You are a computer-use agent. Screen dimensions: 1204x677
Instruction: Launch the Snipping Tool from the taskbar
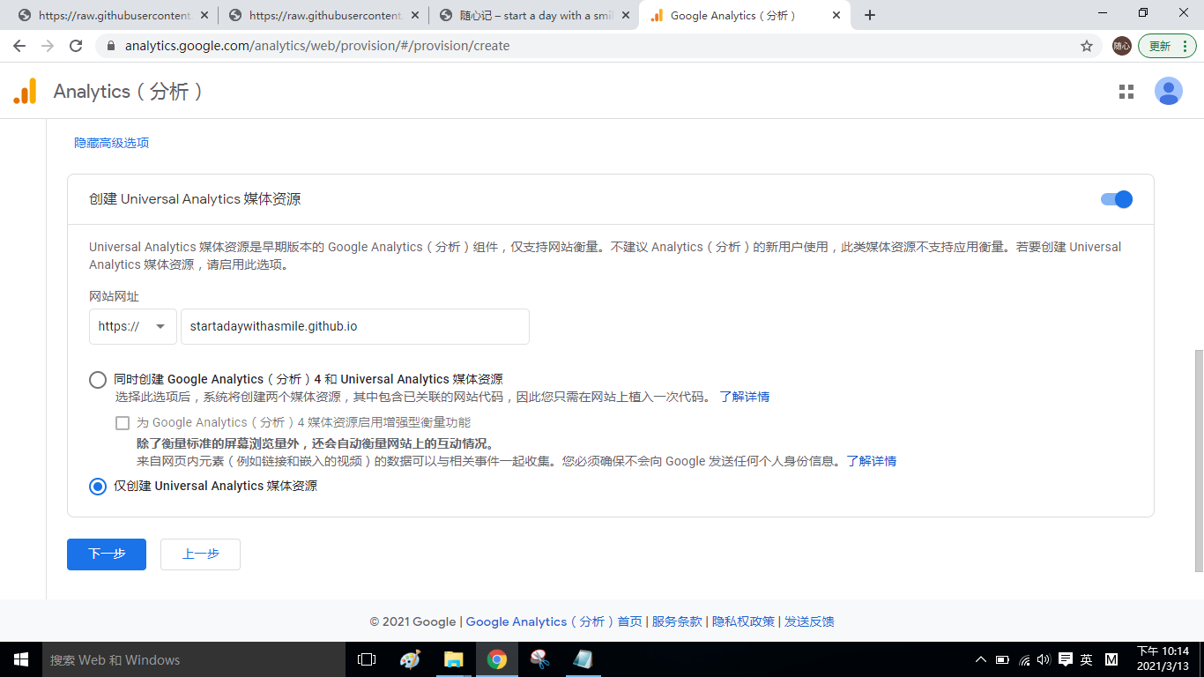pos(539,659)
